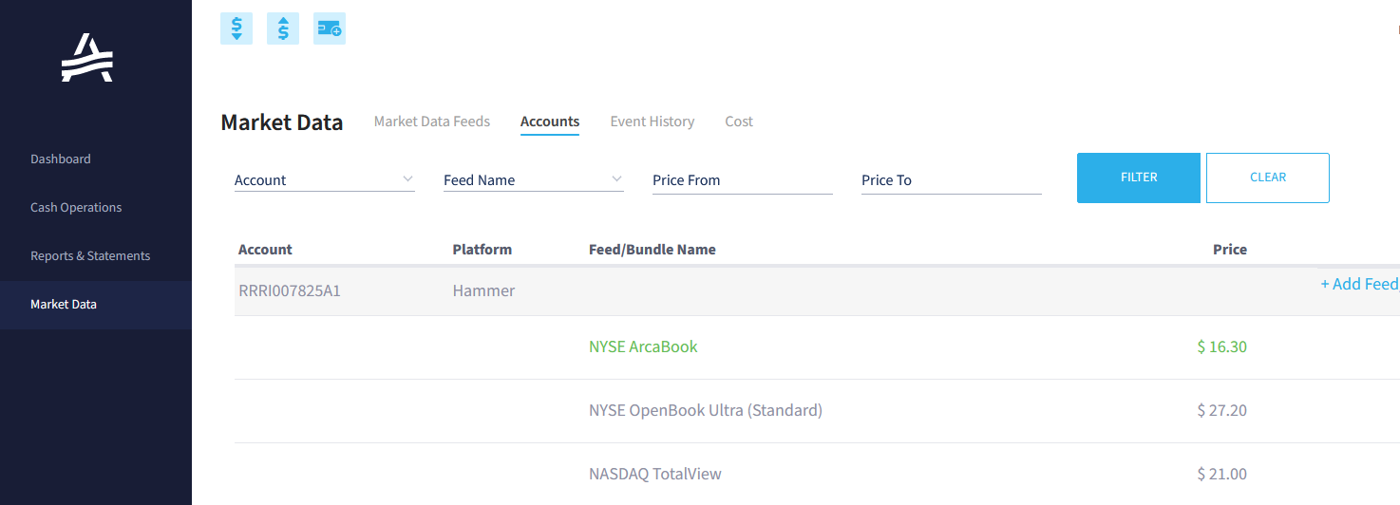Click the add card transfer icon
1400x505 pixels.
pyautogui.click(x=330, y=28)
